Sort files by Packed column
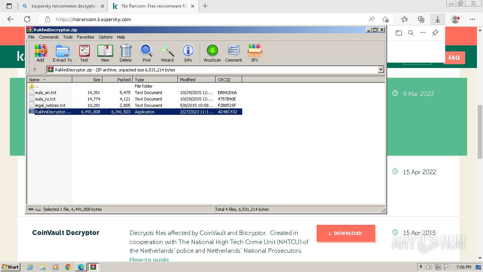 (117, 80)
